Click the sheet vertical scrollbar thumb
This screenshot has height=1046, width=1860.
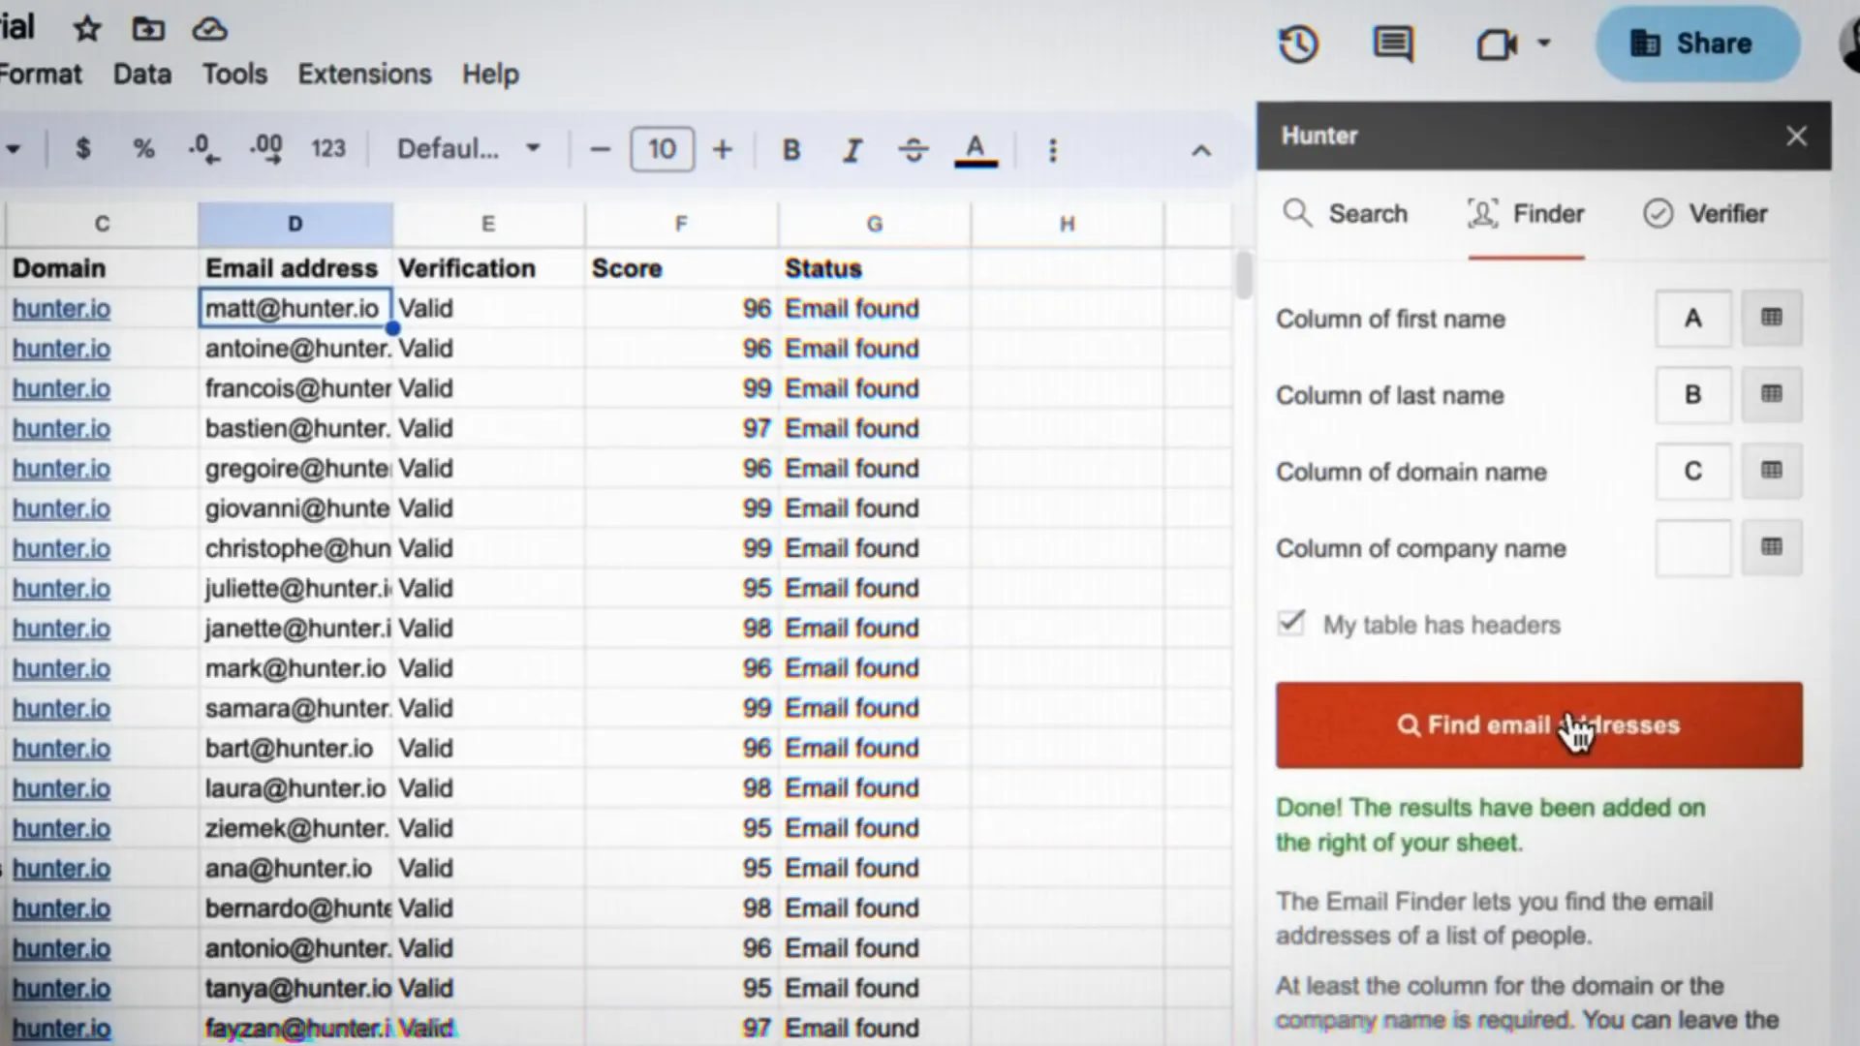coord(1244,275)
